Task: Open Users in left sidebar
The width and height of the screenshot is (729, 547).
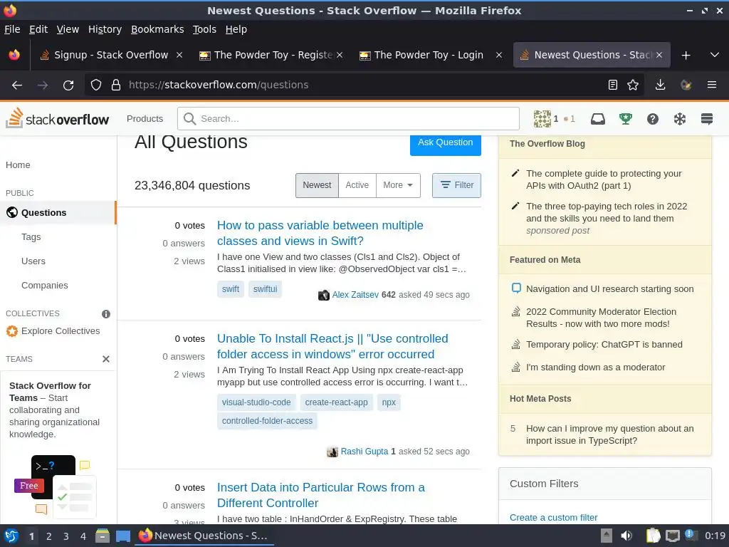Action: 33,261
